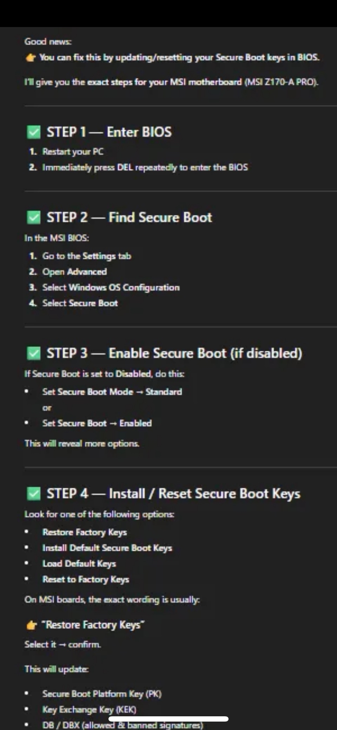The width and height of the screenshot is (337, 730).
Task: Click the "Key Exchange Key (KEK)" bullet
Action: (x=89, y=710)
